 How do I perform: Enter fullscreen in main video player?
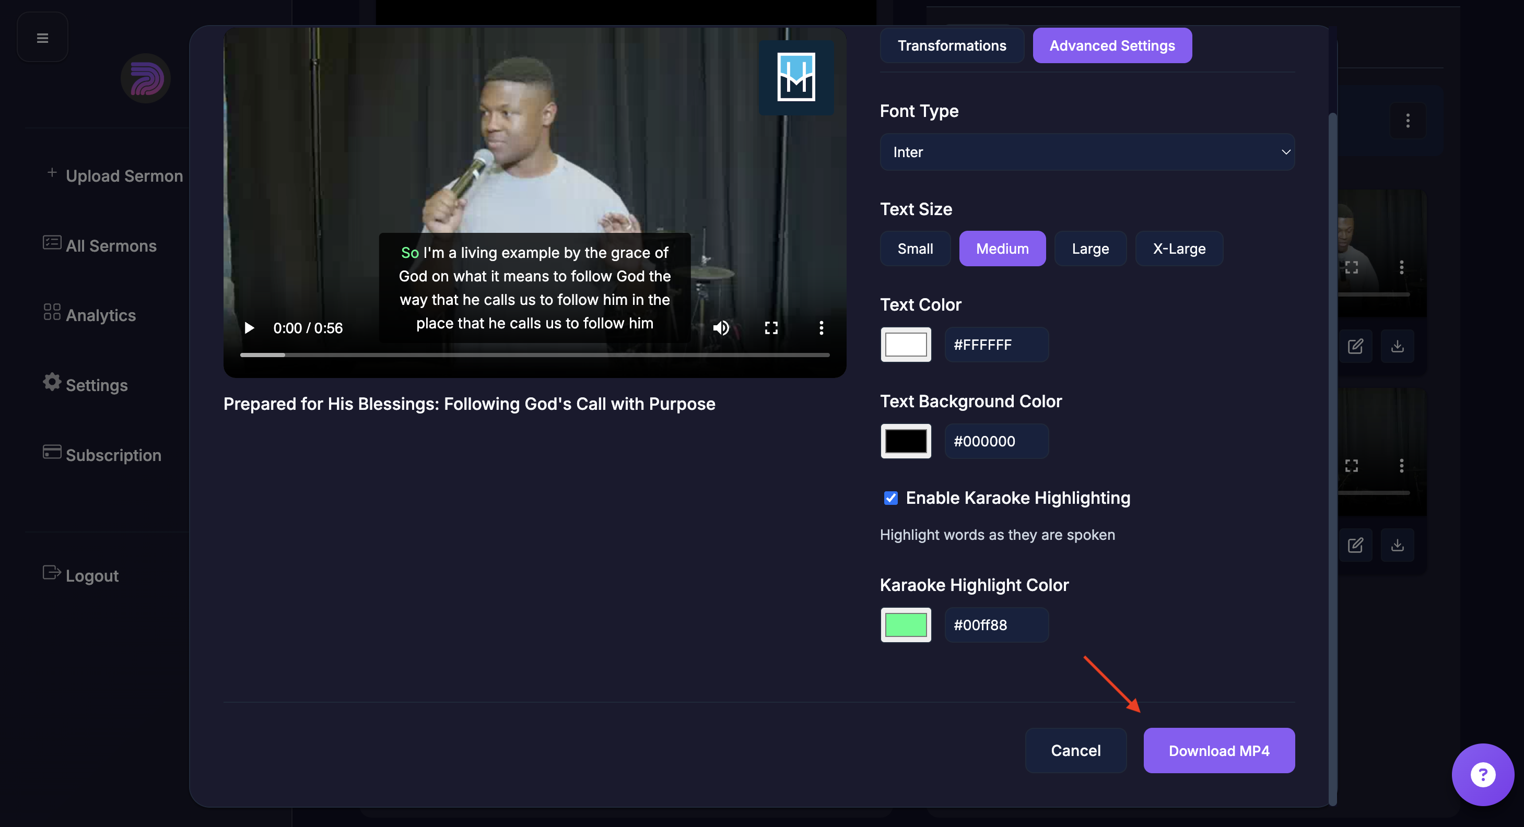coord(771,328)
